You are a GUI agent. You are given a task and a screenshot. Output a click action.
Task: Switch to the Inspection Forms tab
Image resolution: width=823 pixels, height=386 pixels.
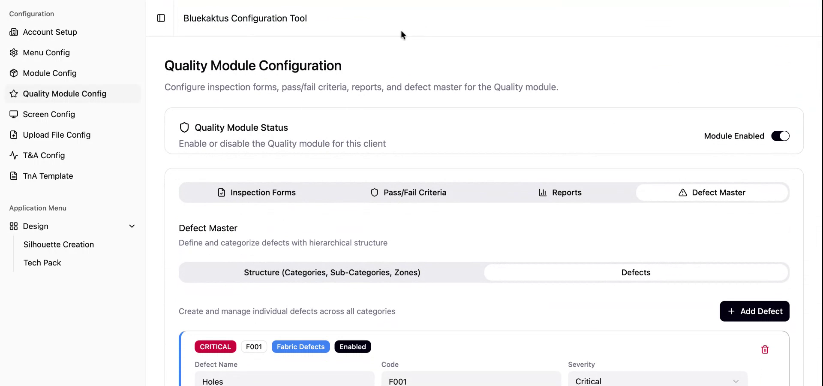click(x=256, y=193)
